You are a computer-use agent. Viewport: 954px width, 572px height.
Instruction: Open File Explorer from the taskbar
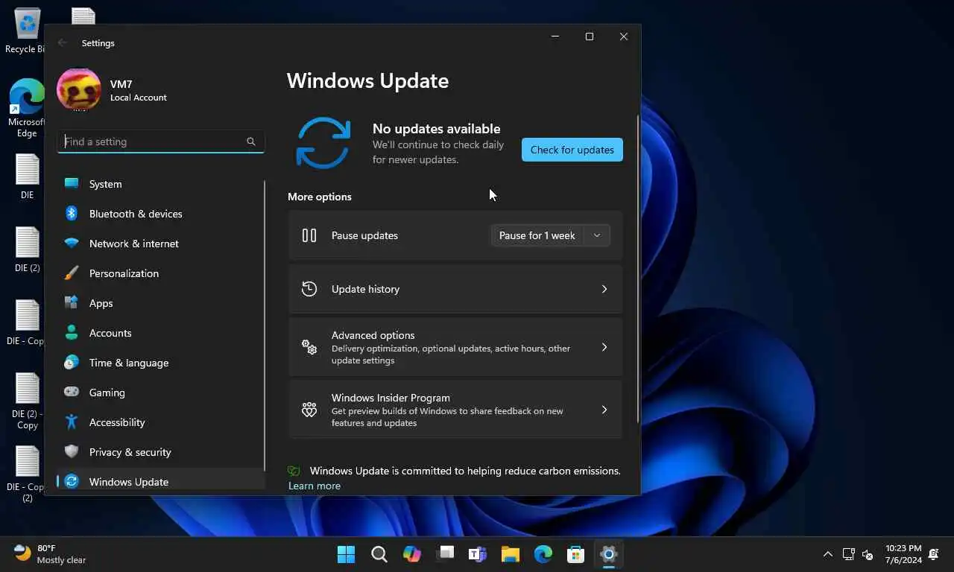(x=510, y=554)
